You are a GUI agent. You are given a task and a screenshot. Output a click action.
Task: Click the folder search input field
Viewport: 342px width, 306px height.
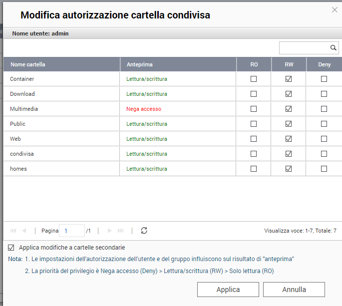(304, 48)
